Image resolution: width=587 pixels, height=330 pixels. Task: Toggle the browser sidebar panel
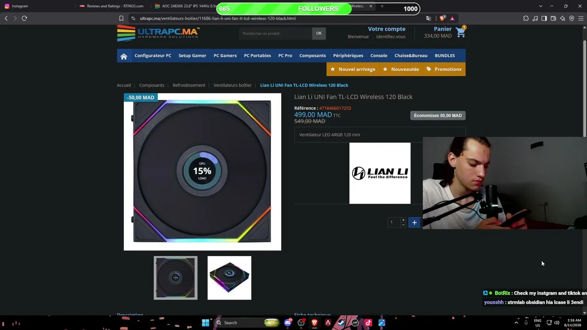(544, 18)
